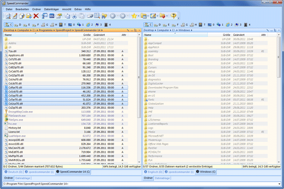Select drive H in right panel drive bar
This screenshot has width=284, height=189.
point(193,24)
